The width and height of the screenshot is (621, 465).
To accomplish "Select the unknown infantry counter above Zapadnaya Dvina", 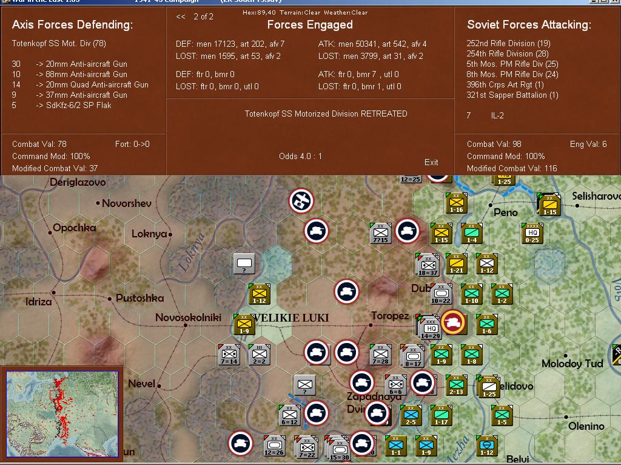I will pyautogui.click(x=304, y=385).
